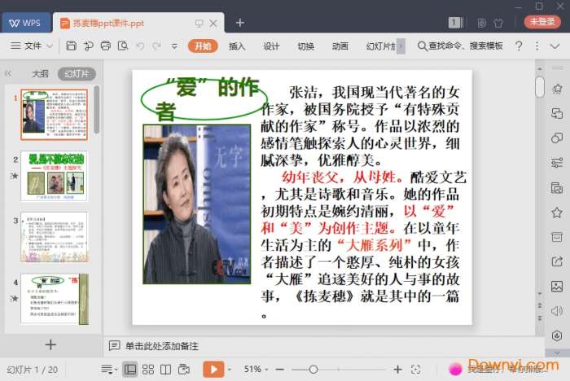Click the 未登录 login button
This screenshot has width=570, height=381.
542,22
